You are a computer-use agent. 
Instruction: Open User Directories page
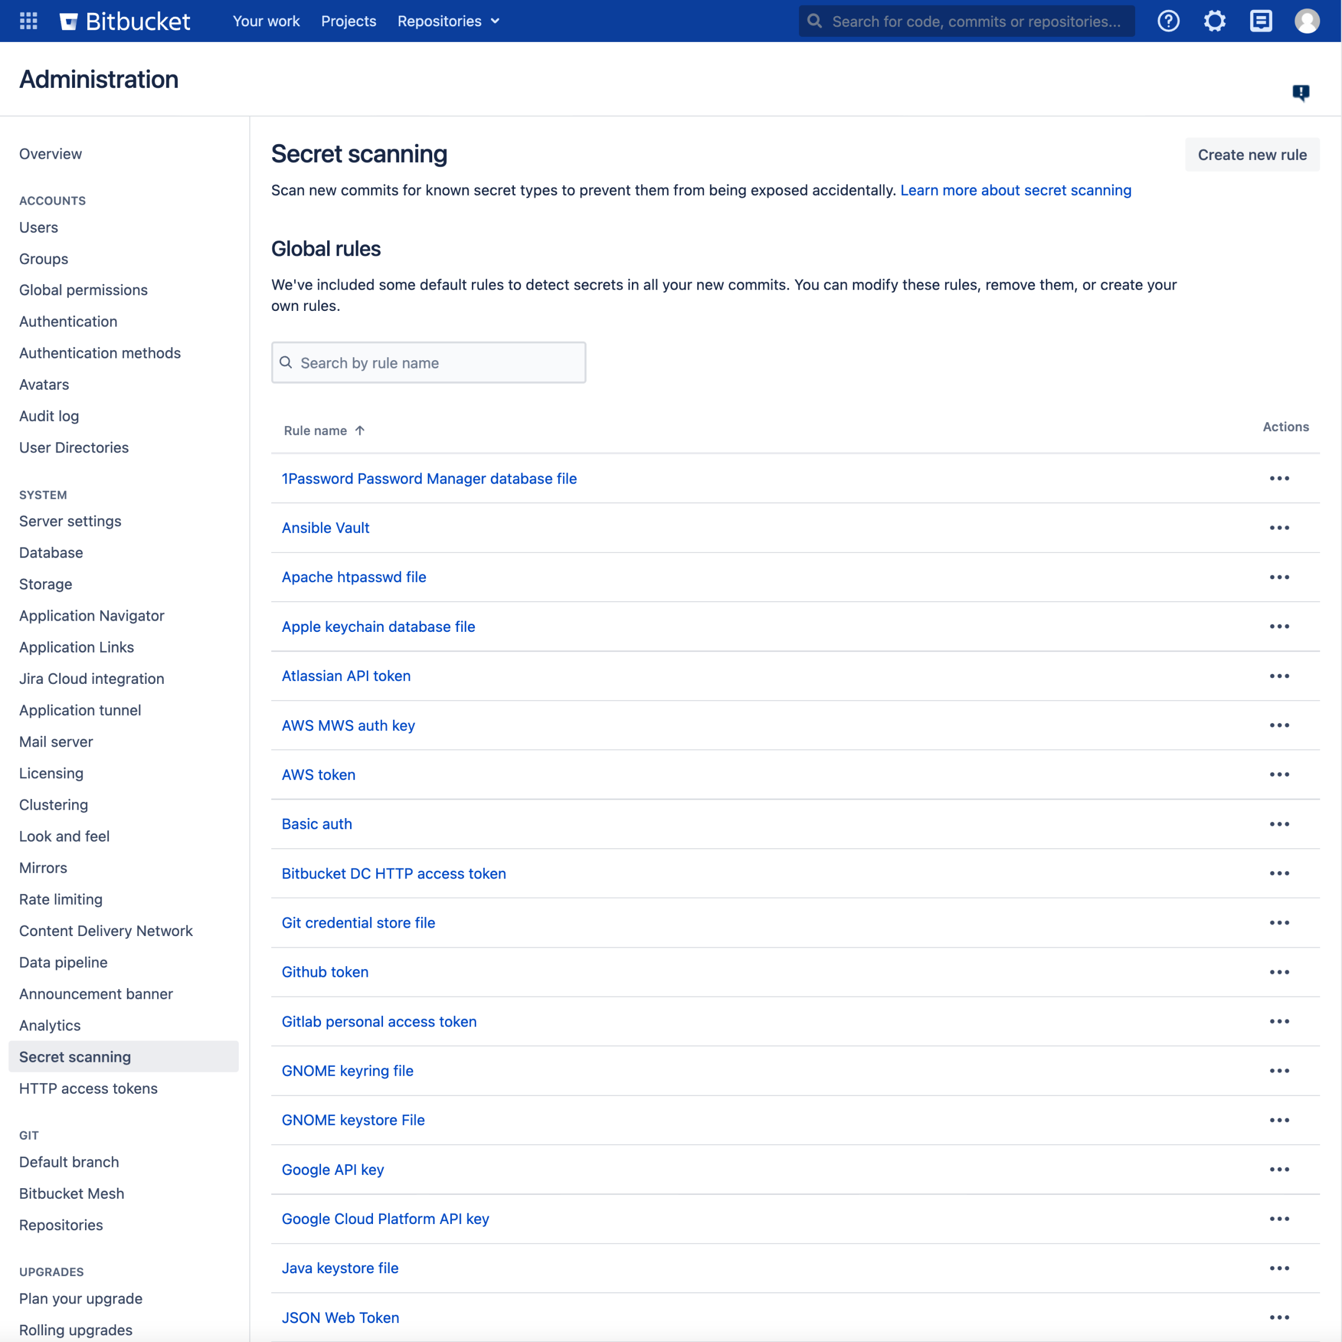coord(74,447)
